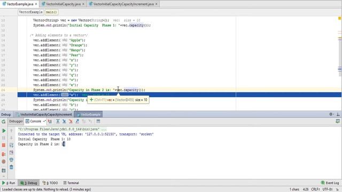Click the cursor position 4:26 indicator

305,189
